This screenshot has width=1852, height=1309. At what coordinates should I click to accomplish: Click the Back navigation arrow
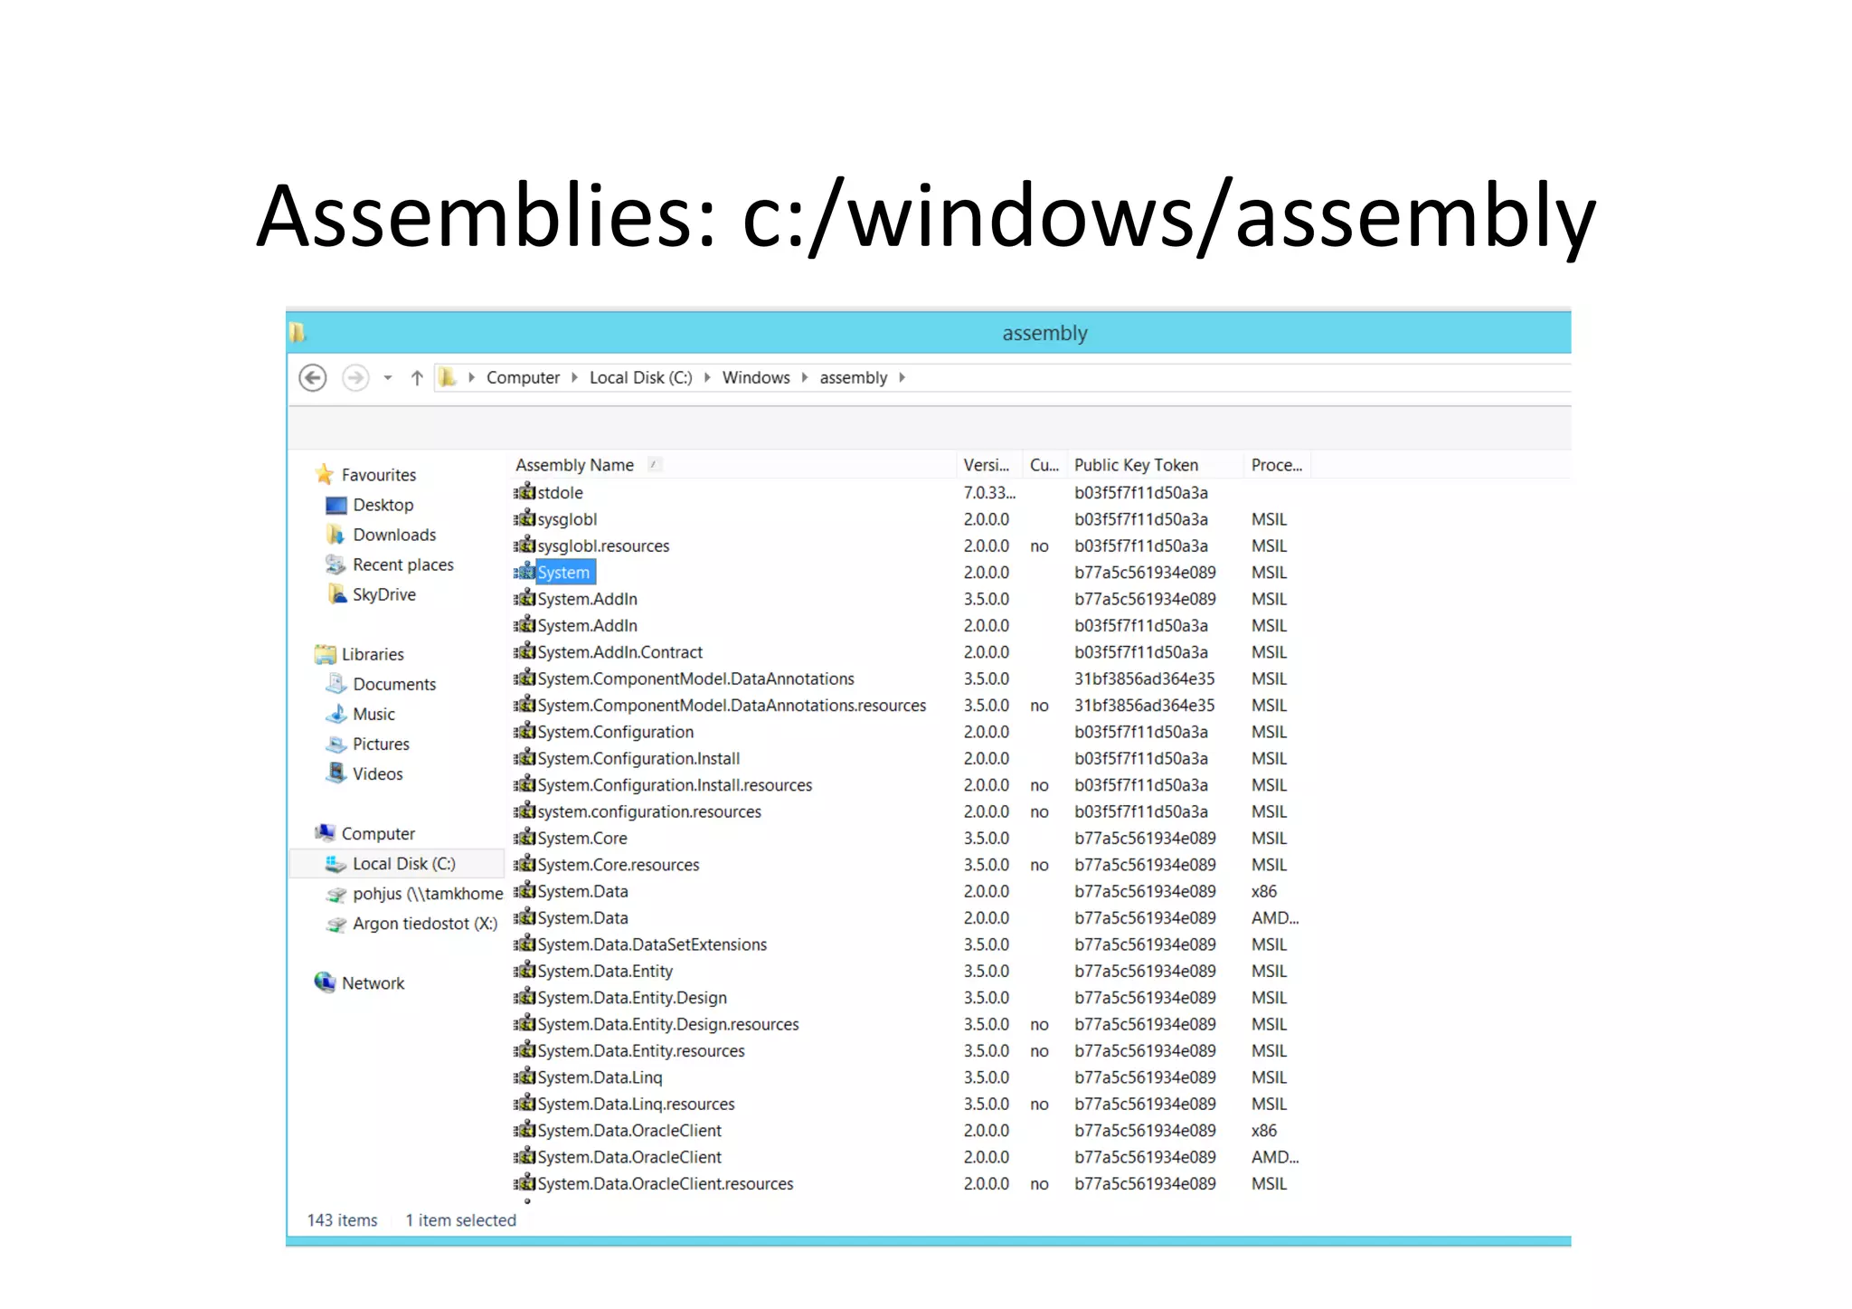coord(313,377)
